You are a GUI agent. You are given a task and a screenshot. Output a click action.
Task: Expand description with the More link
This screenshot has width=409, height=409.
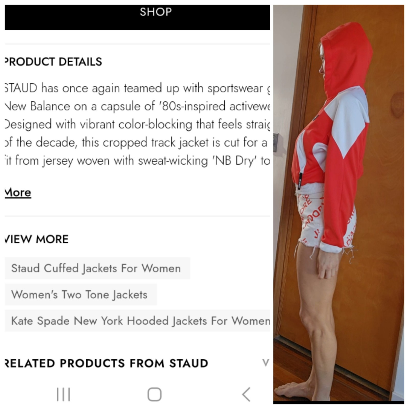click(18, 192)
